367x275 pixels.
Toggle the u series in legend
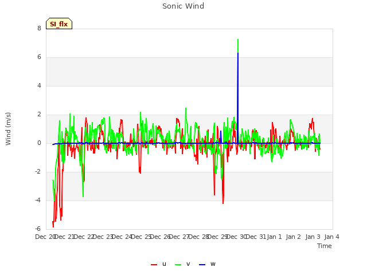click(x=158, y=264)
